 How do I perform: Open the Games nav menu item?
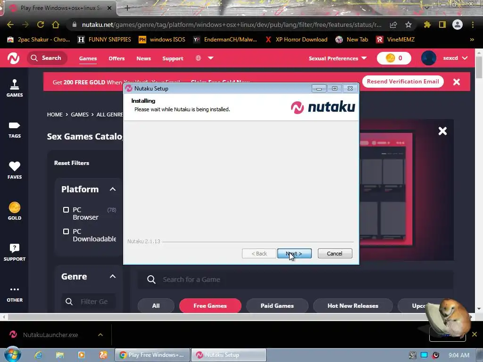[88, 58]
